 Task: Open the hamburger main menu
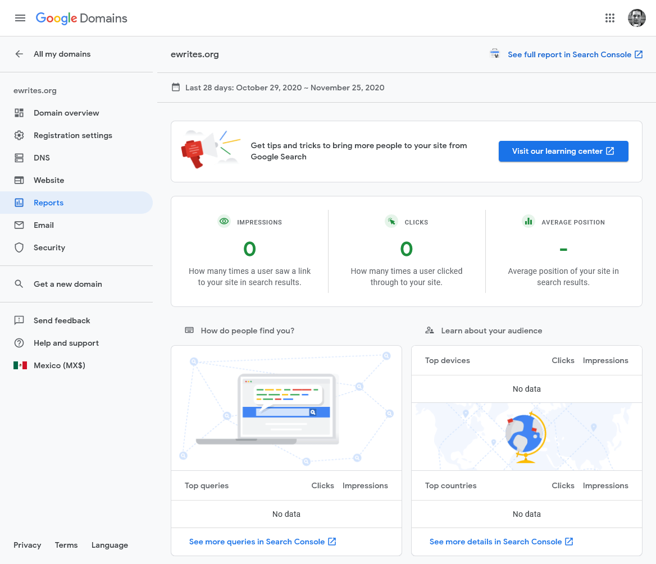tap(20, 18)
